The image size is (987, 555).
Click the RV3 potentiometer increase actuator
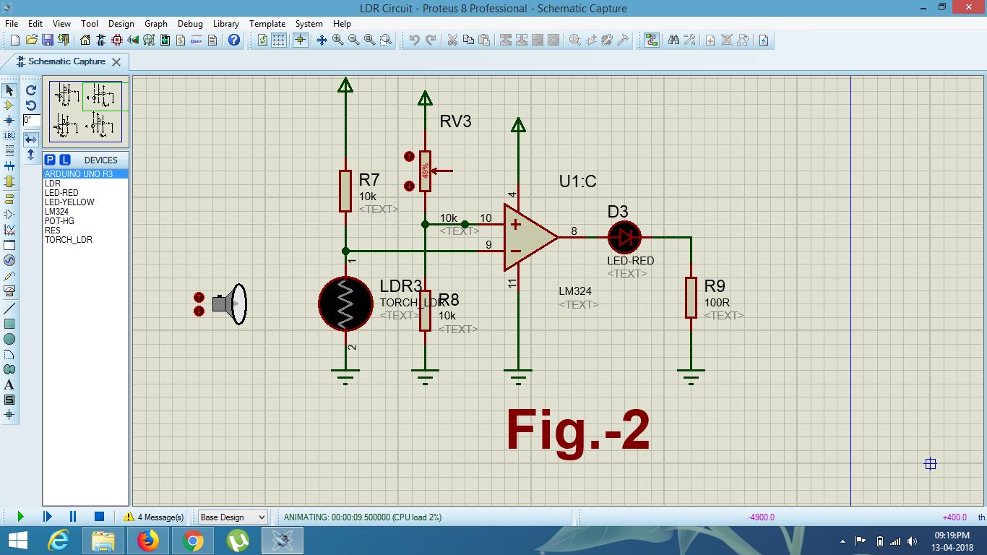(x=410, y=156)
